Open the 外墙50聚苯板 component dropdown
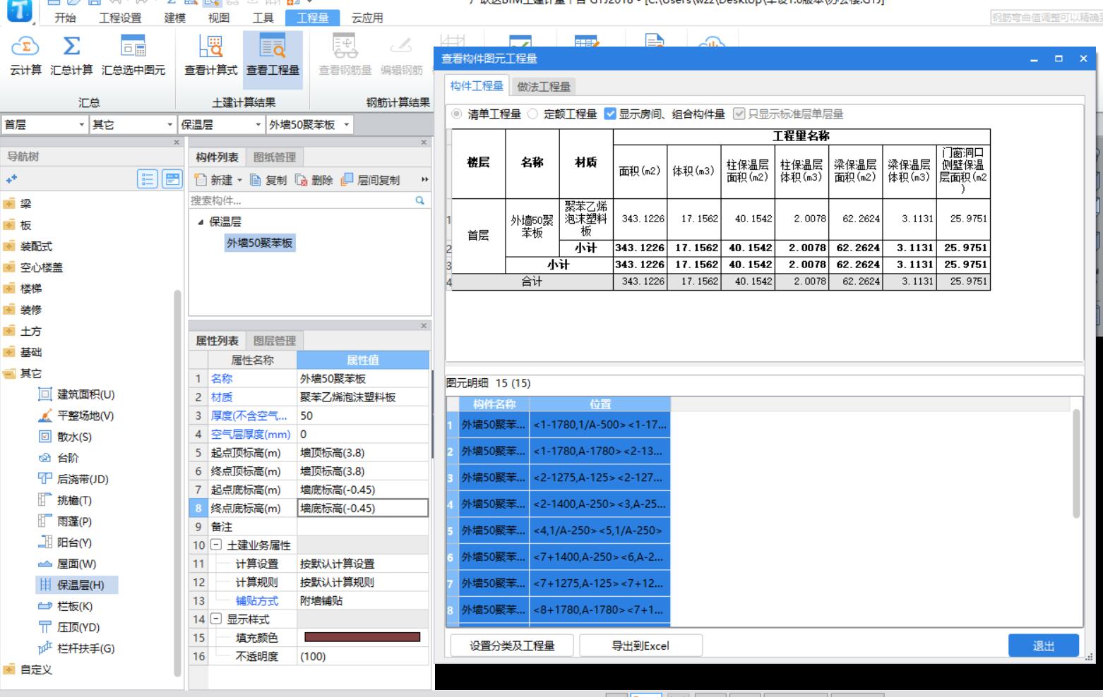Screen dimensions: 1103x697 346,125
